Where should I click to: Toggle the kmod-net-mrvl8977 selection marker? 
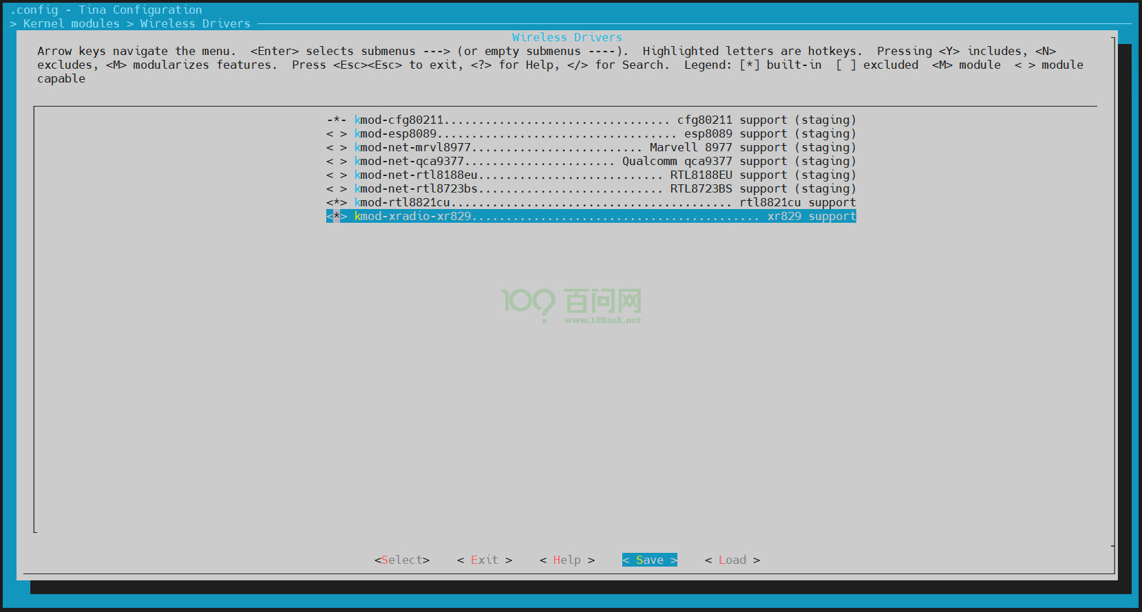point(337,147)
